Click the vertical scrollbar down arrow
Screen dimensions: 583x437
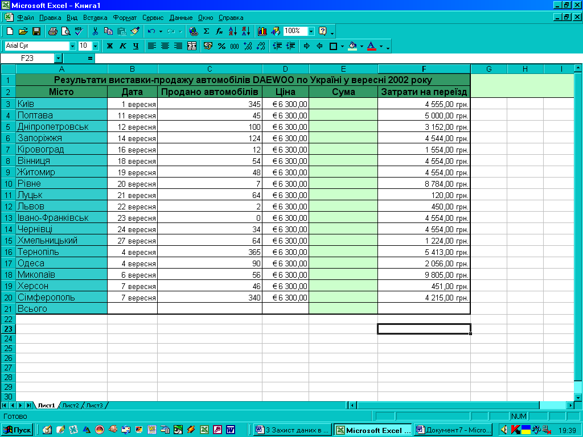pos(578,397)
